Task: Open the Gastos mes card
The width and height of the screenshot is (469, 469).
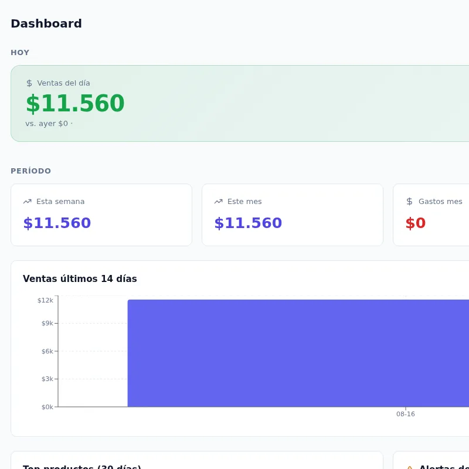Action: (x=431, y=215)
